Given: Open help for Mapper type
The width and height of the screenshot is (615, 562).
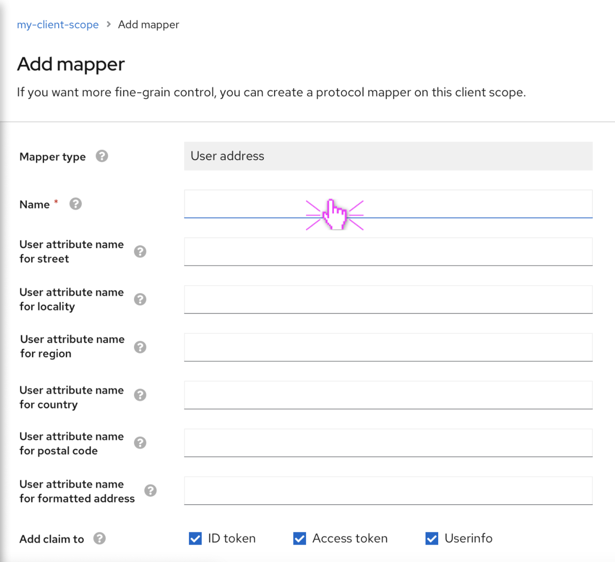Looking at the screenshot, I should pyautogui.click(x=102, y=156).
